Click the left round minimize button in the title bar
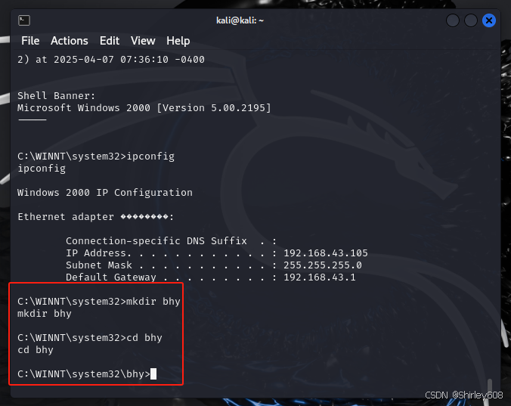 pos(453,20)
